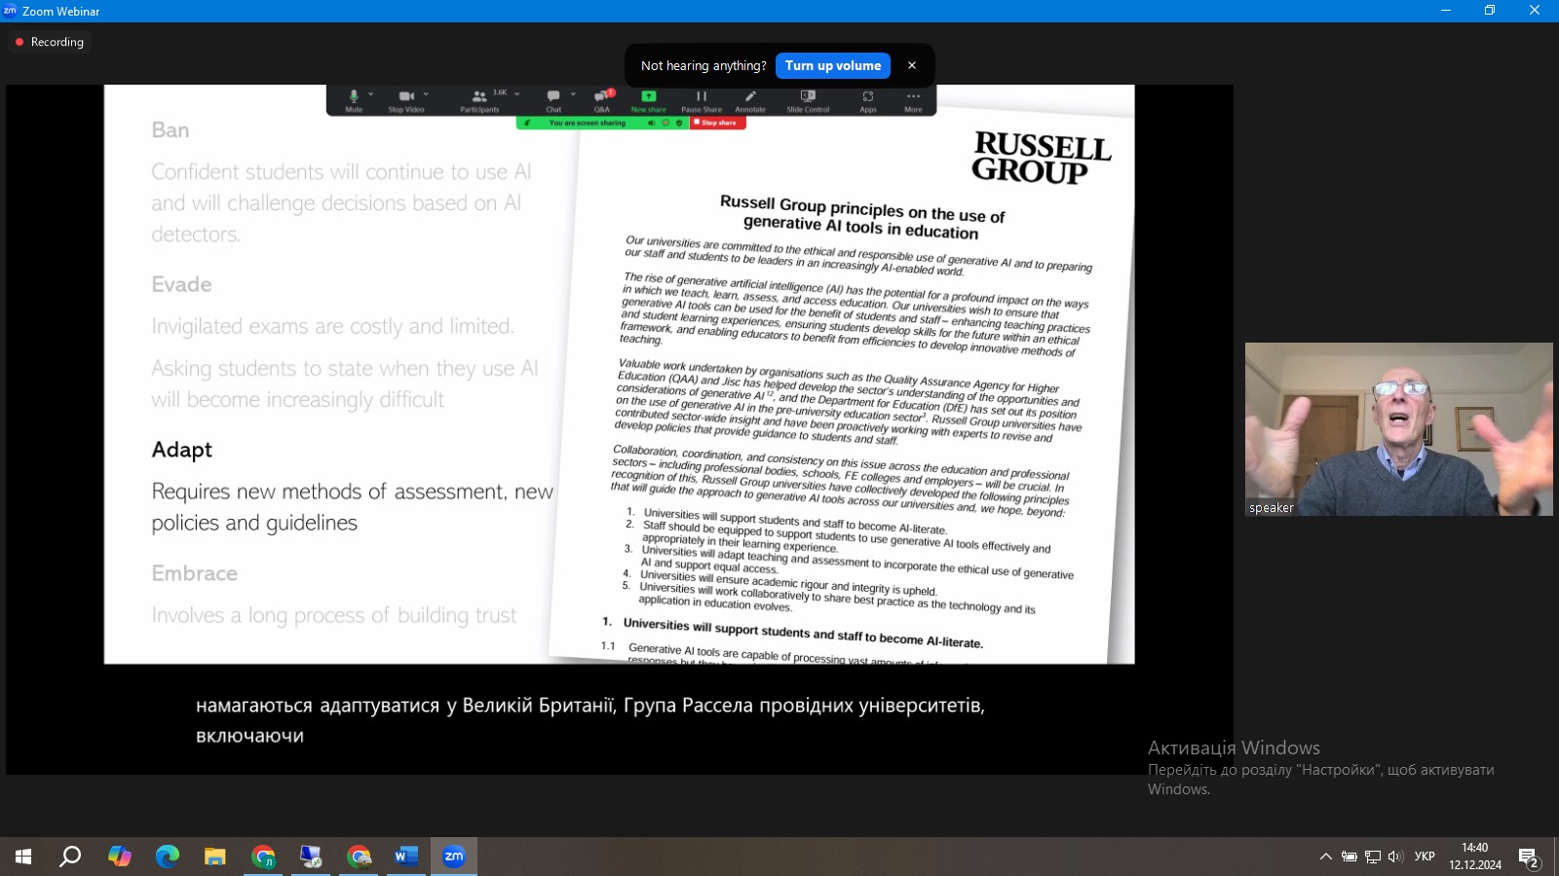Restore down the Zoom Webinar window
This screenshot has width=1559, height=876.
1490,11
